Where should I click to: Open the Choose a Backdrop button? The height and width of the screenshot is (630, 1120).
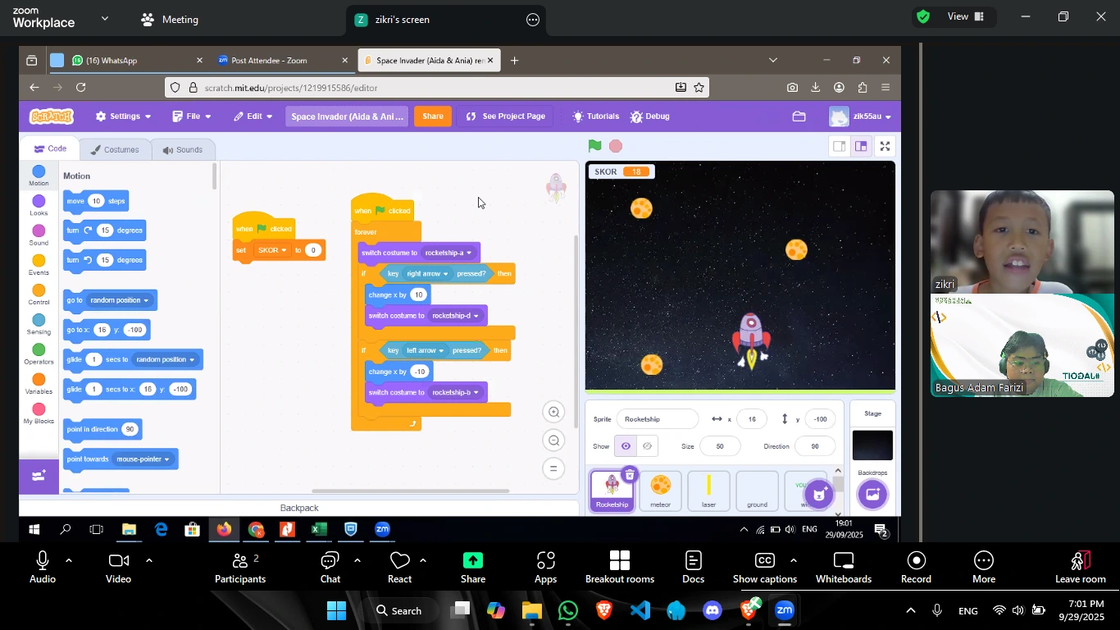coord(872,494)
